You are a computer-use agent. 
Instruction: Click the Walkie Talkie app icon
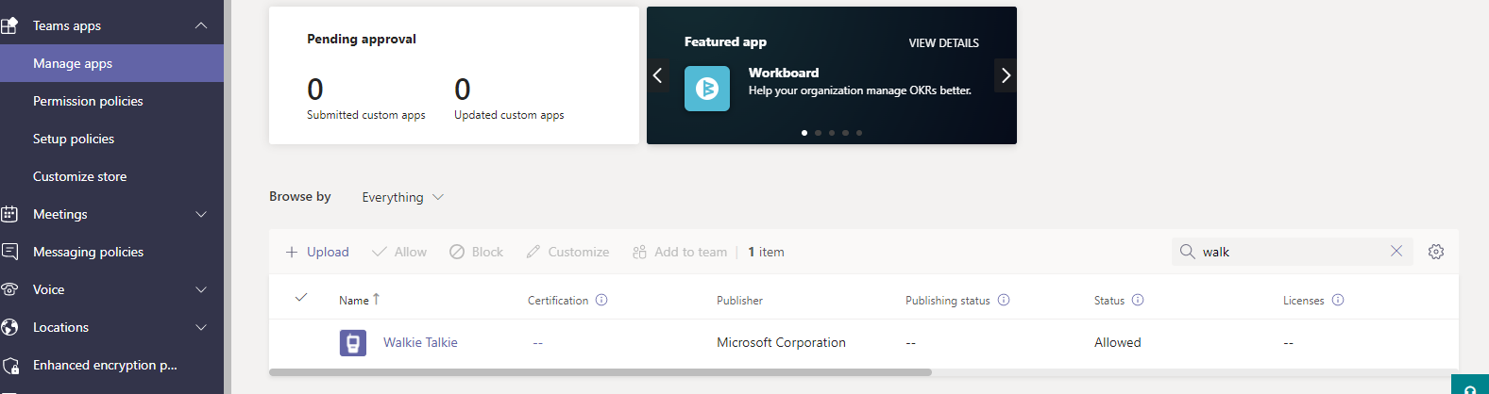(353, 342)
